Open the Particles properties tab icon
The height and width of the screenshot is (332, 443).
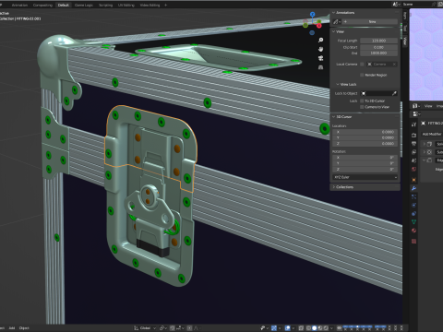point(413,196)
